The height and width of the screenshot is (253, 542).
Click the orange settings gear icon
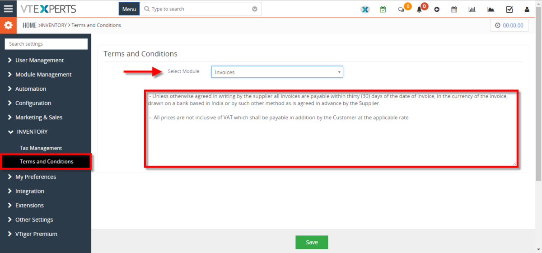[x=8, y=25]
